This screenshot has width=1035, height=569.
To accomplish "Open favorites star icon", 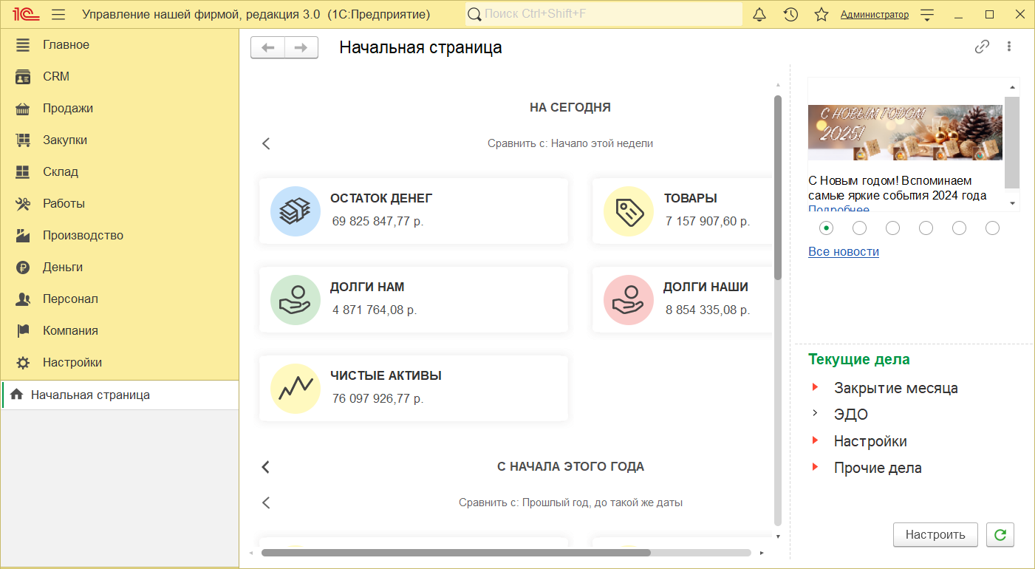I will click(x=821, y=15).
